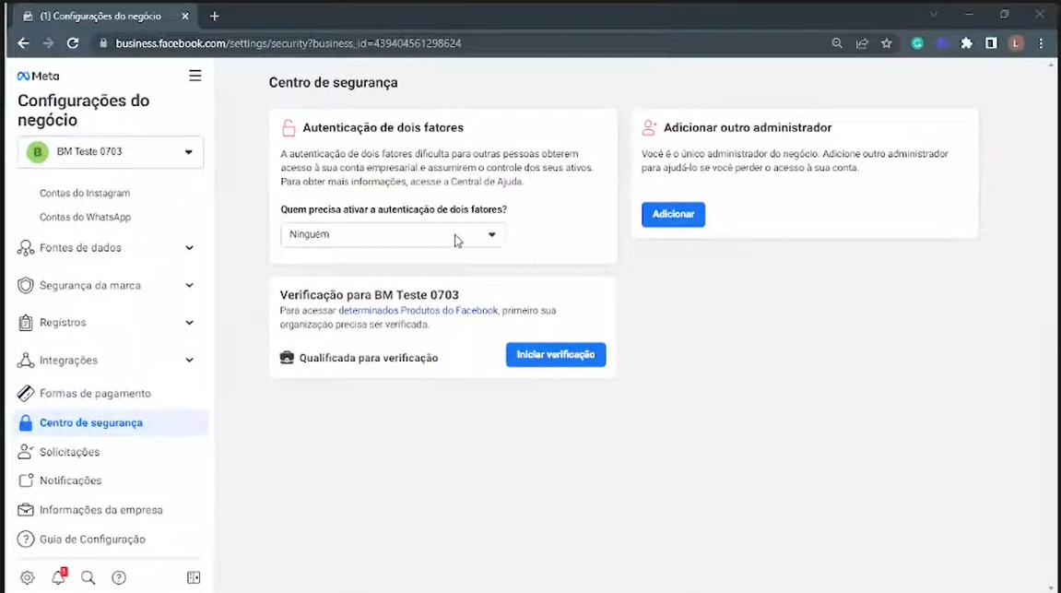
Task: Click the Notificações icon in the sidebar list
Action: point(26,480)
